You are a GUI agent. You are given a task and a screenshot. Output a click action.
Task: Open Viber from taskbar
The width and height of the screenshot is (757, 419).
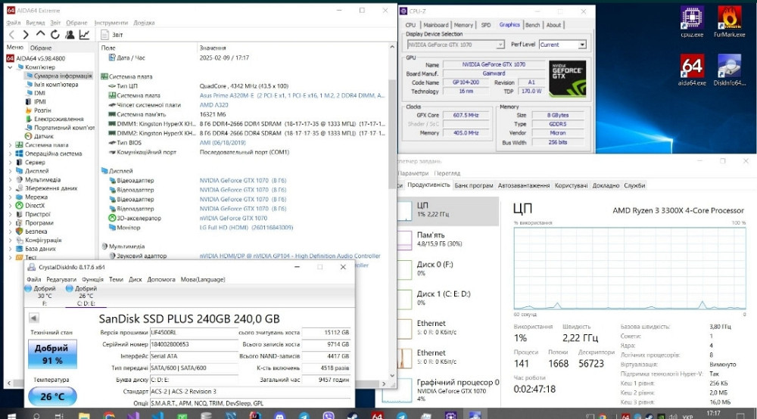coord(329,415)
